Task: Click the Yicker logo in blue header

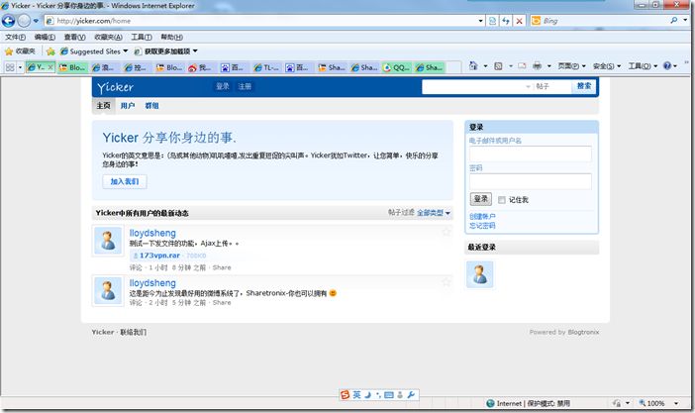Action: (115, 87)
